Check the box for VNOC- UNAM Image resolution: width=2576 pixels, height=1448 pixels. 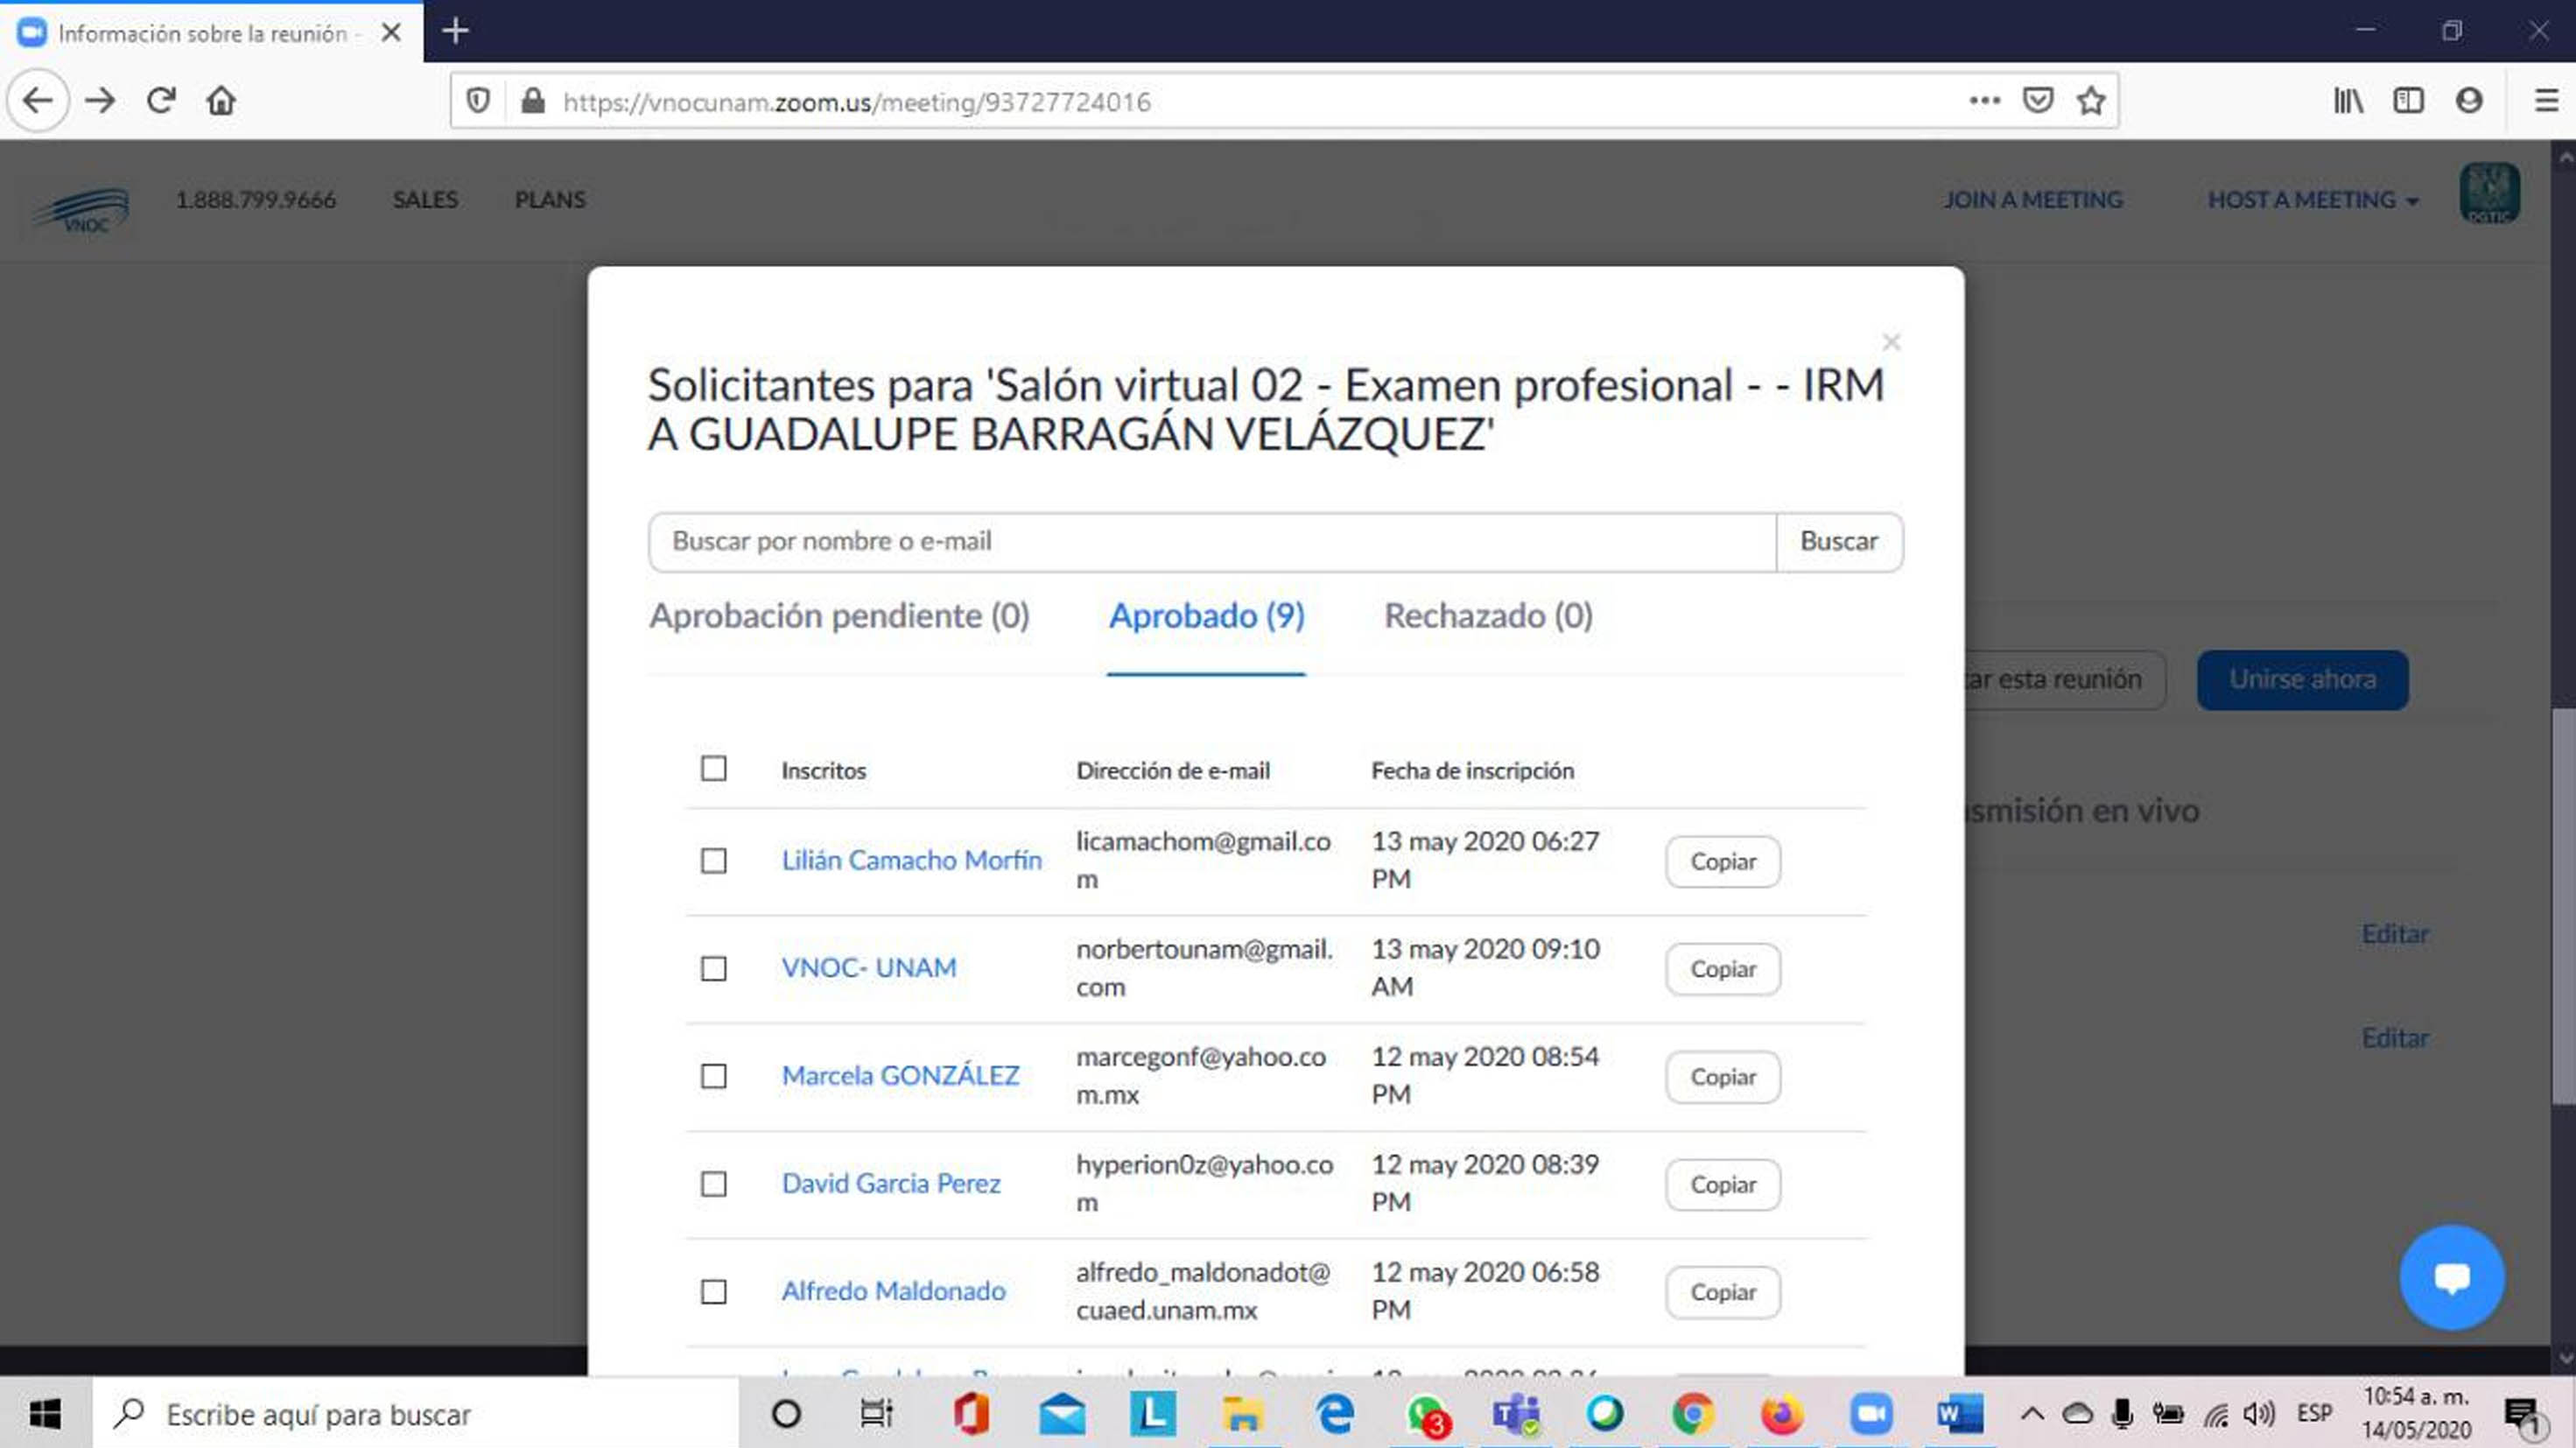714,969
